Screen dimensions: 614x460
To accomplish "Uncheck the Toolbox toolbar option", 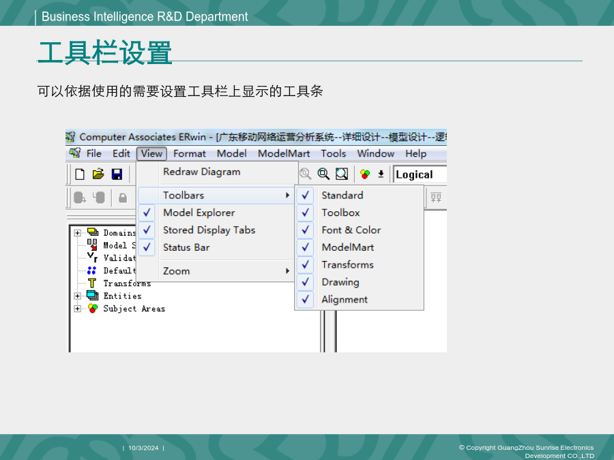I will (359, 213).
